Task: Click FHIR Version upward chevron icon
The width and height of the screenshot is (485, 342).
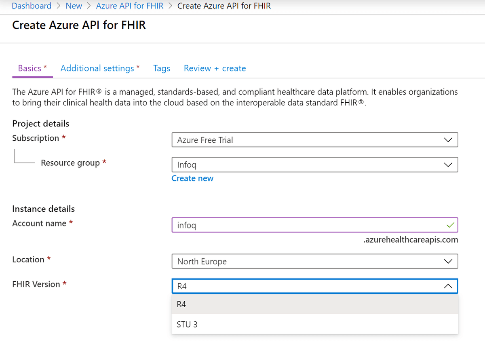Action: (448, 286)
